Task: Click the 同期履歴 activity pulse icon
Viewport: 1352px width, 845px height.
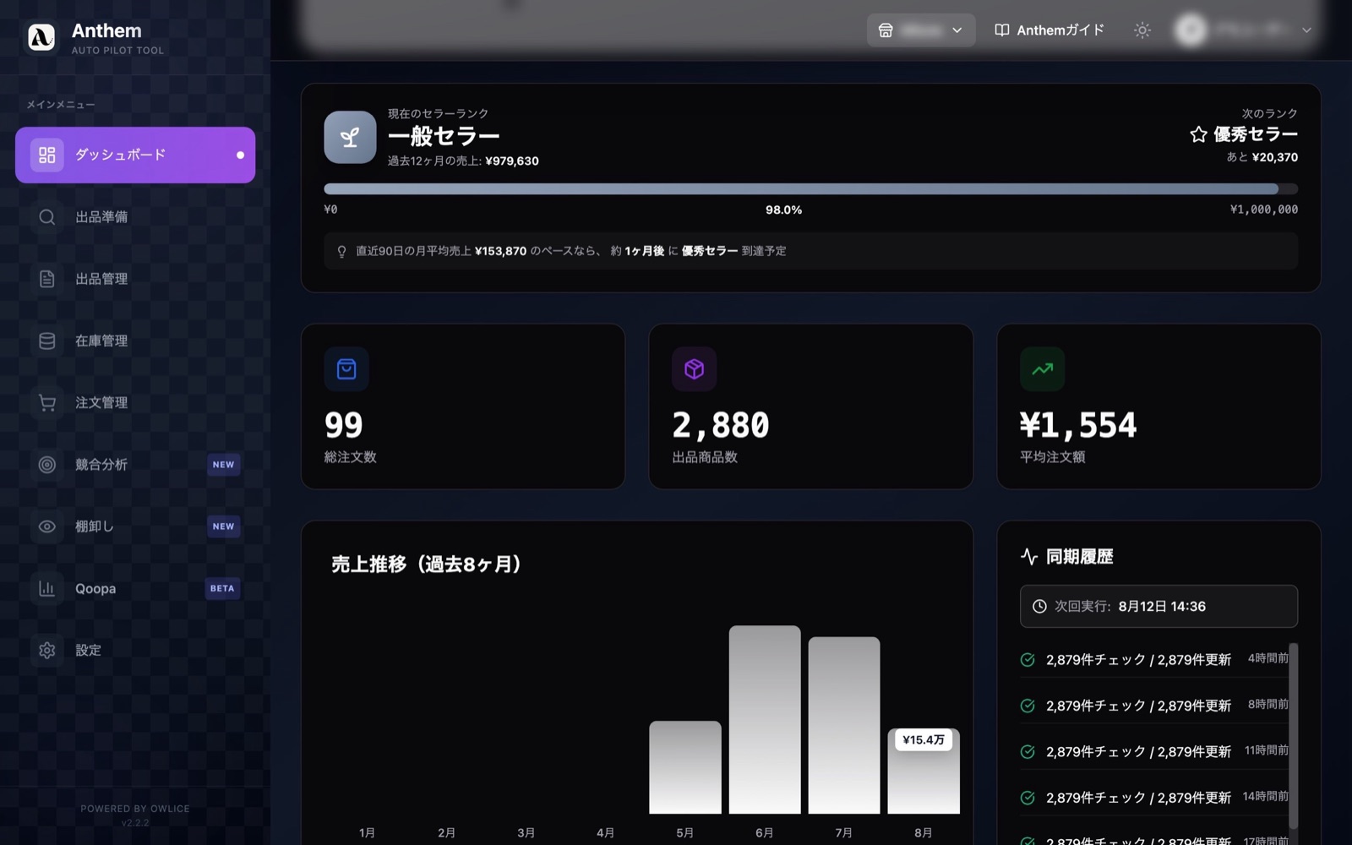Action: 1029,556
